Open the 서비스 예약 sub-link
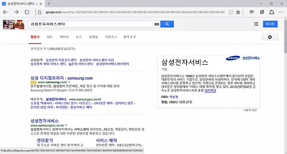 (106, 140)
